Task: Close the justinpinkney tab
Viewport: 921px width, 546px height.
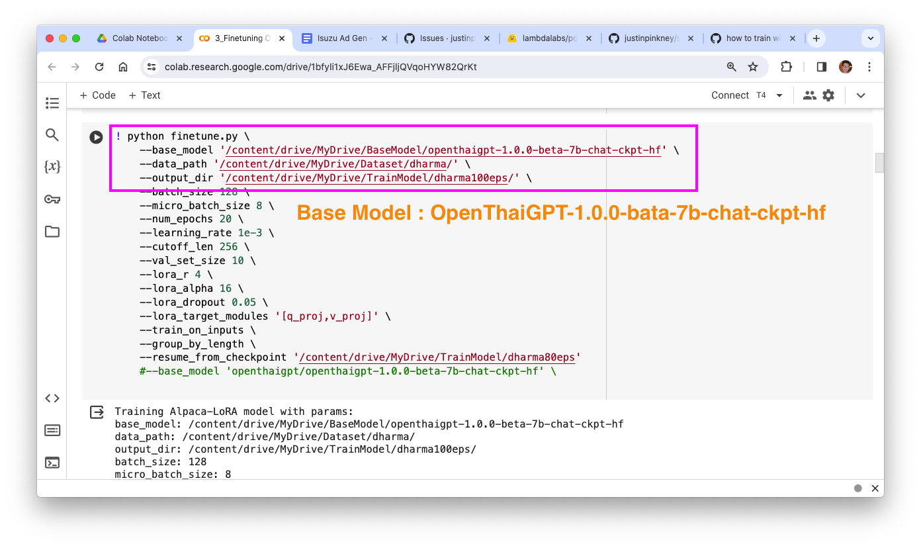Action: 691,38
